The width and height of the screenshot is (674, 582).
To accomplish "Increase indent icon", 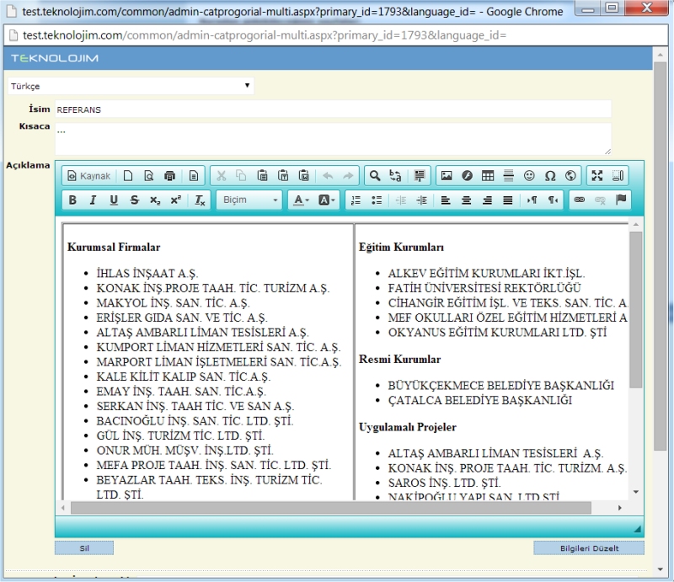I will (422, 200).
